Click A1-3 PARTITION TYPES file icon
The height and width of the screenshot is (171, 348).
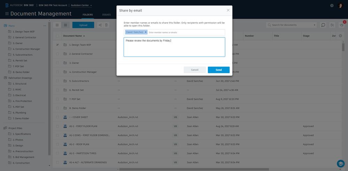pyautogui.click(x=65, y=153)
